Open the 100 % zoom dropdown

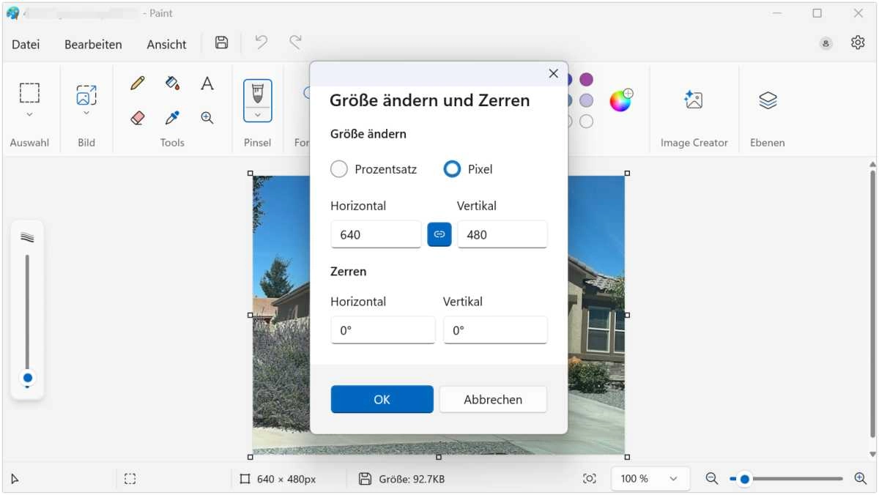point(650,479)
